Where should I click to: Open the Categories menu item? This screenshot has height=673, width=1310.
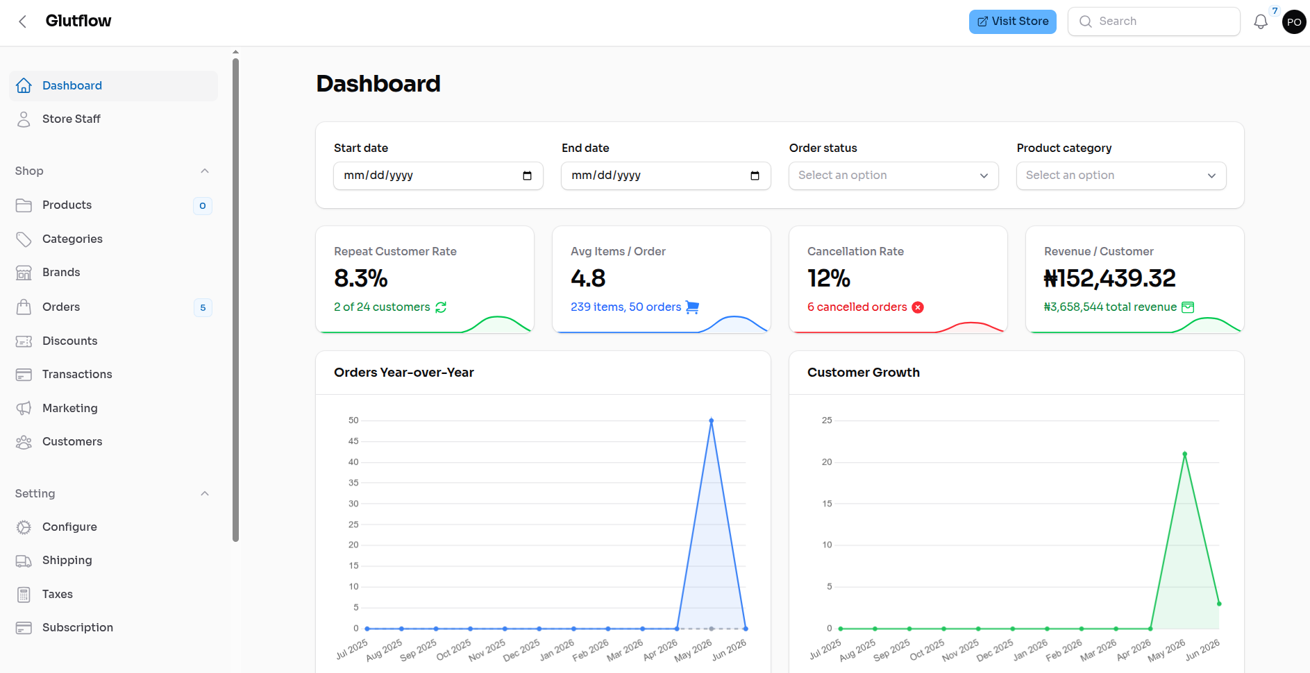(x=113, y=239)
